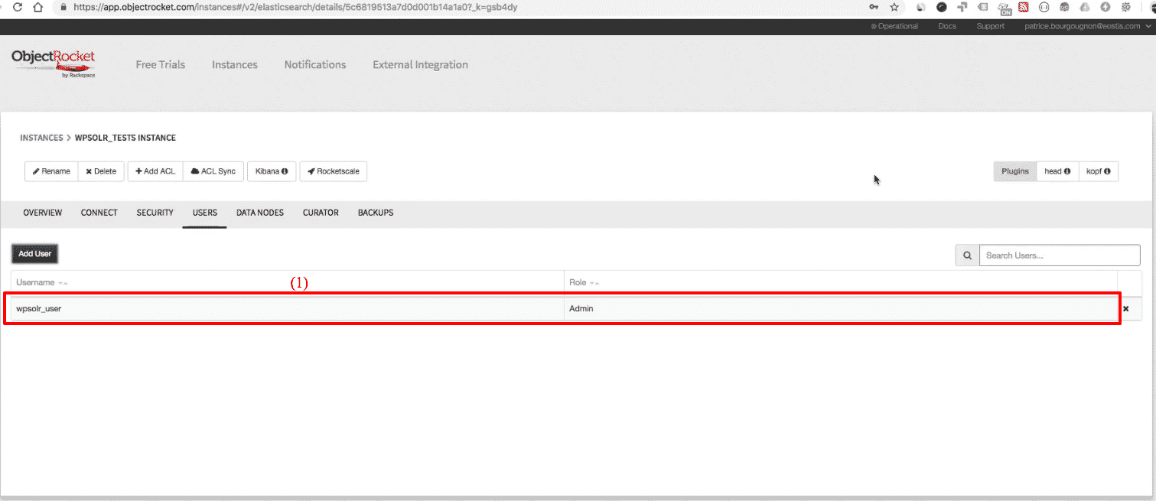The image size is (1156, 501).
Task: Open the Security tab
Action: point(155,213)
